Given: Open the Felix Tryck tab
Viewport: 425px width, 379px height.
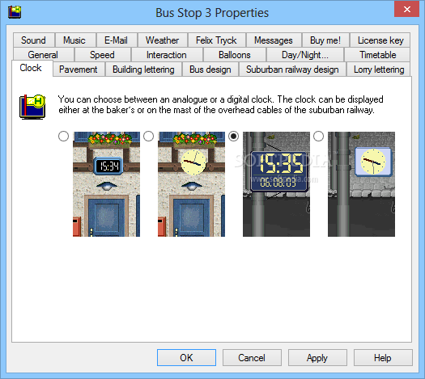Looking at the screenshot, I should click(217, 40).
